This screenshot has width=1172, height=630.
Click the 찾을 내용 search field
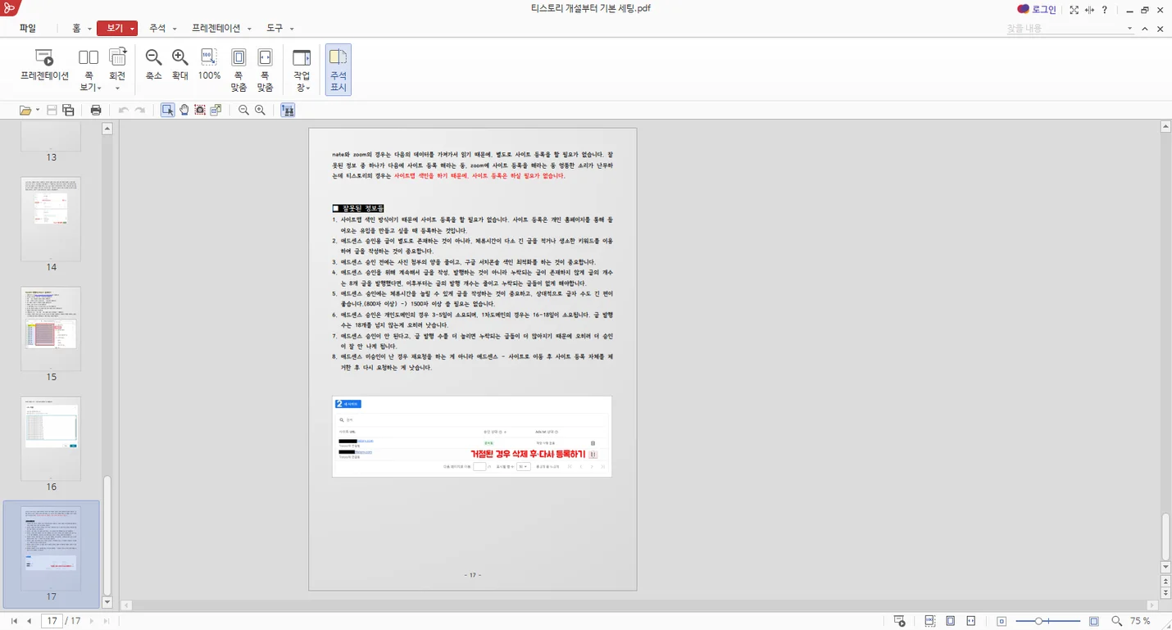(x=1064, y=28)
